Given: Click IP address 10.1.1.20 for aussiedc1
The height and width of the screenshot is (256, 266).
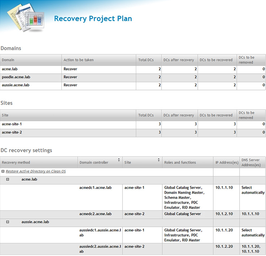Looking at the screenshot, I should 224,230.
